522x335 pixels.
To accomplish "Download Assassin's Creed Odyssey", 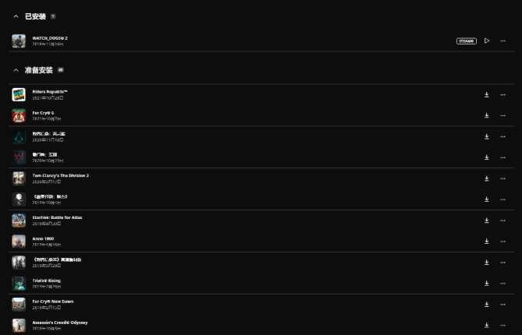I will pyautogui.click(x=486, y=325).
